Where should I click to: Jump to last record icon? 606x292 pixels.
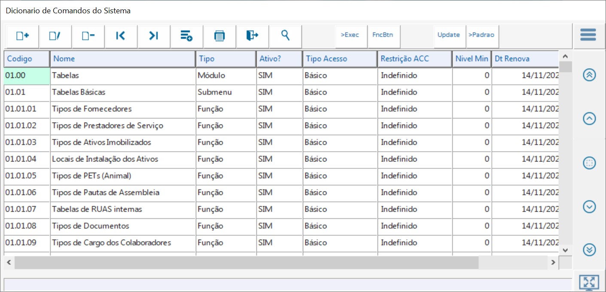[x=154, y=36]
